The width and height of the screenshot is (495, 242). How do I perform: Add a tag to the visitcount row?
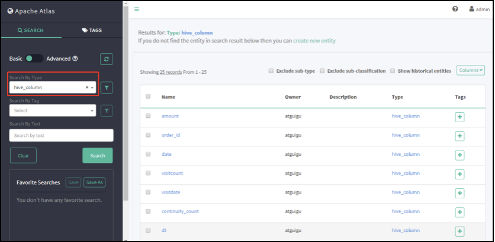pyautogui.click(x=459, y=174)
